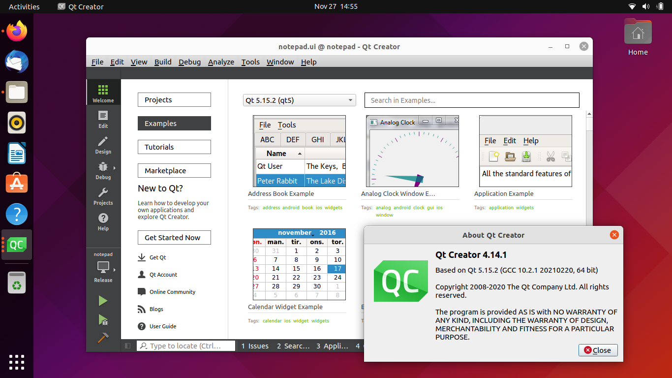672x378 pixels.
Task: Open Activities overview
Action: [x=24, y=6]
